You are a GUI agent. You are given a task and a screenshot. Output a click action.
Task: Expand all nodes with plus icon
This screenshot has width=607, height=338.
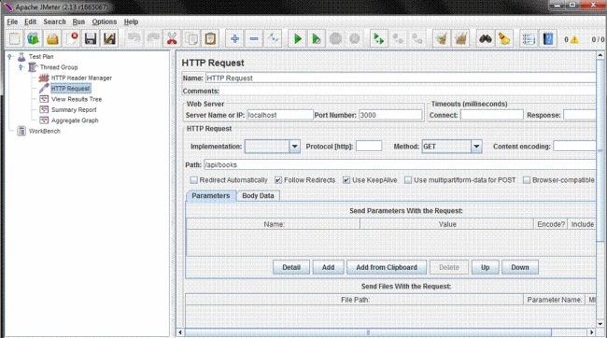pyautogui.click(x=234, y=38)
